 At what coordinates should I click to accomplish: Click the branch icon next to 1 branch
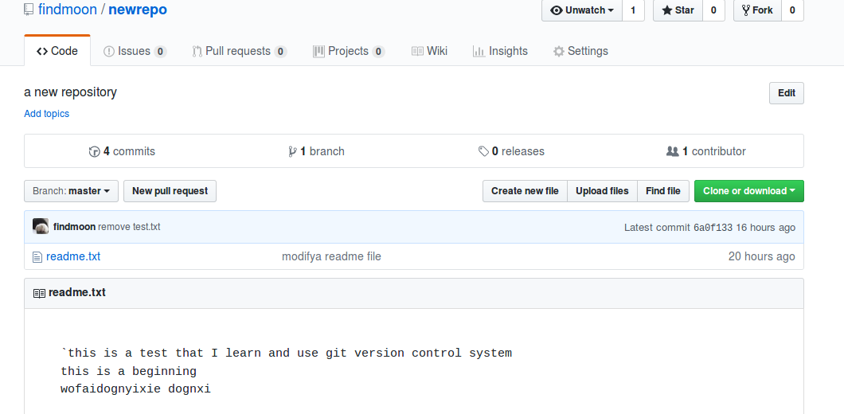coord(292,151)
